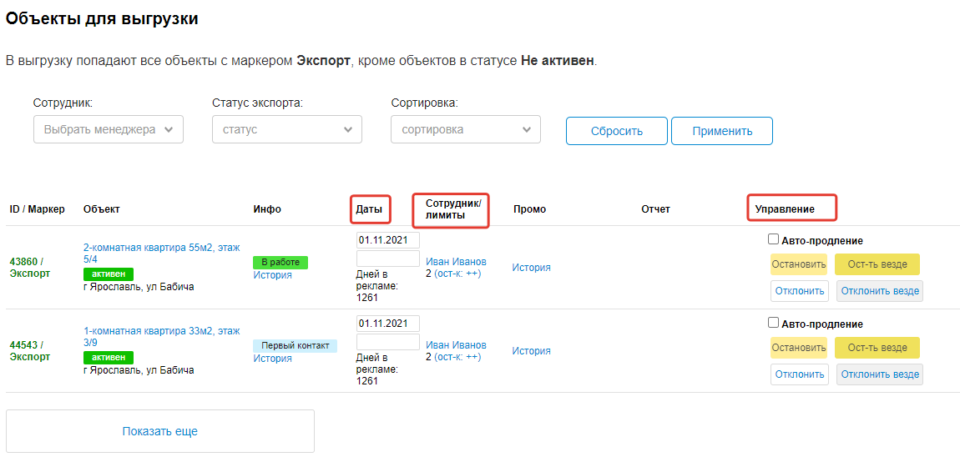This screenshot has height=457, width=960.
Task: Open История under В работе status
Action: tap(272, 275)
